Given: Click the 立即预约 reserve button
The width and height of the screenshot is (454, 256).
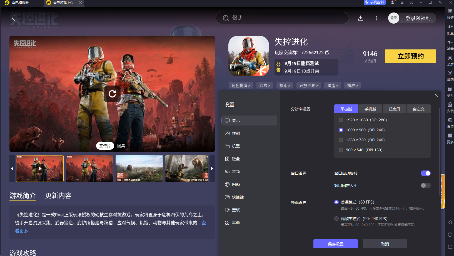Looking at the screenshot, I should tap(410, 56).
